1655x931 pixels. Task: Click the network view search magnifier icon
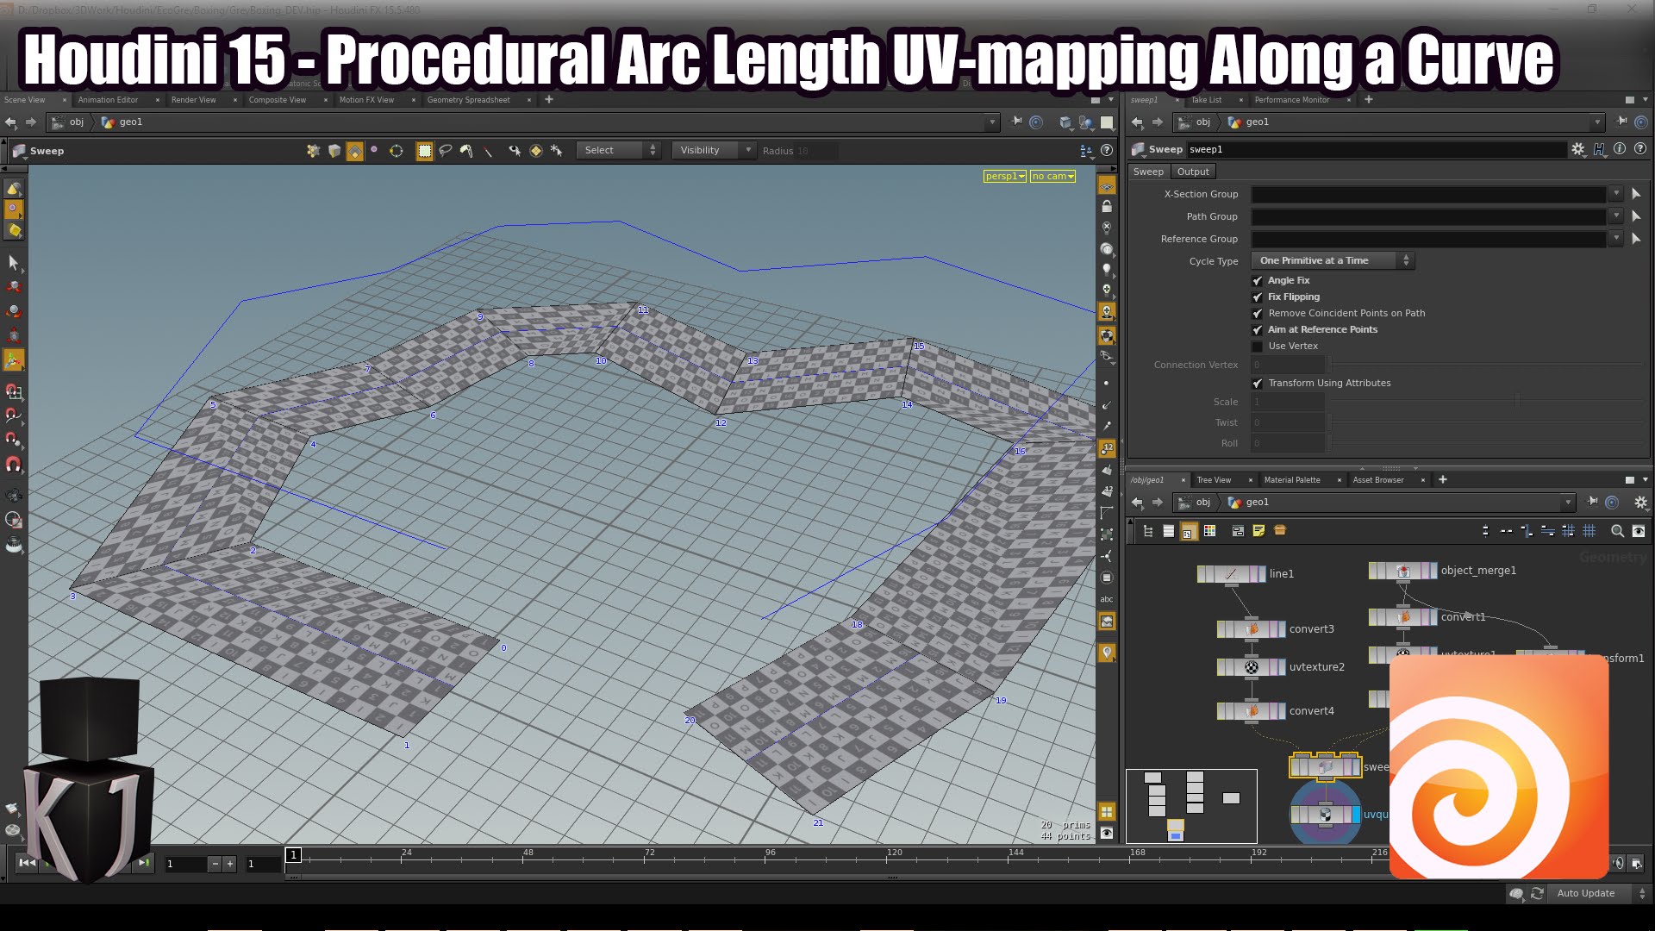click(1617, 531)
